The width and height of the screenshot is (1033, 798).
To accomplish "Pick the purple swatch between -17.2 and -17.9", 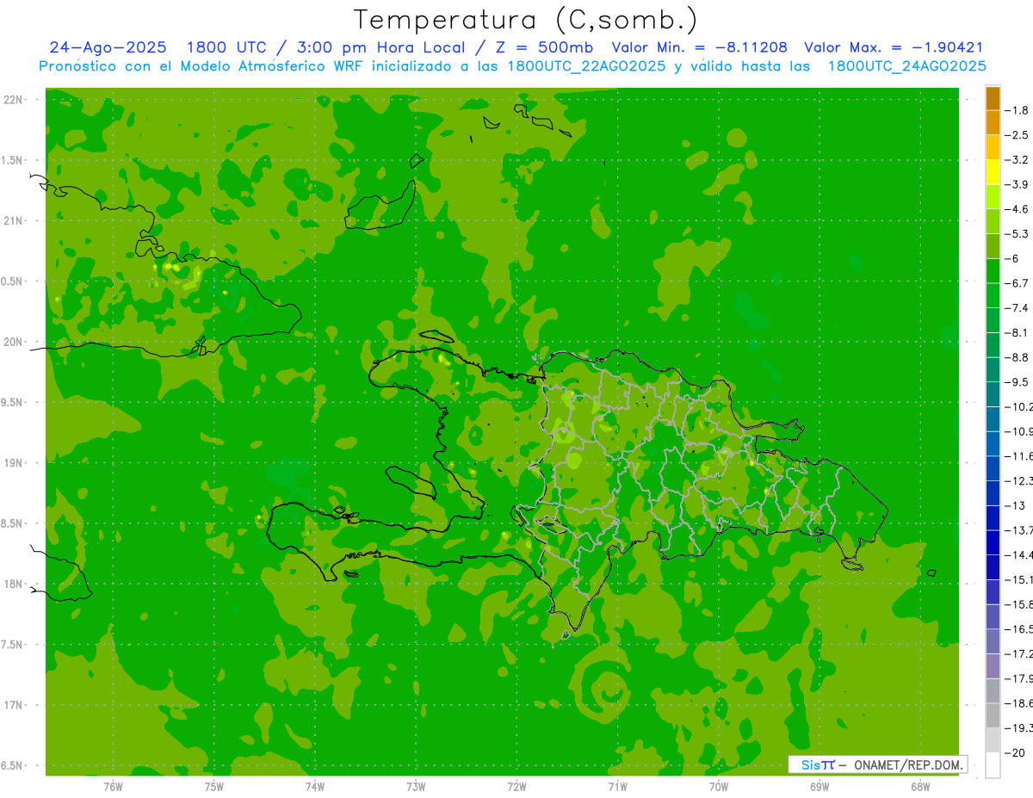I will click(x=993, y=665).
